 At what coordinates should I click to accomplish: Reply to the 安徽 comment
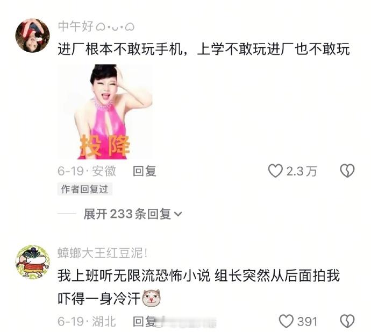(x=144, y=171)
